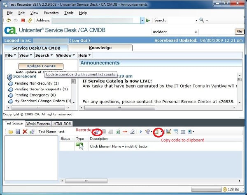The height and width of the screenshot is (195, 247).
Task: Open the Incident type combo box
Action: point(175,32)
